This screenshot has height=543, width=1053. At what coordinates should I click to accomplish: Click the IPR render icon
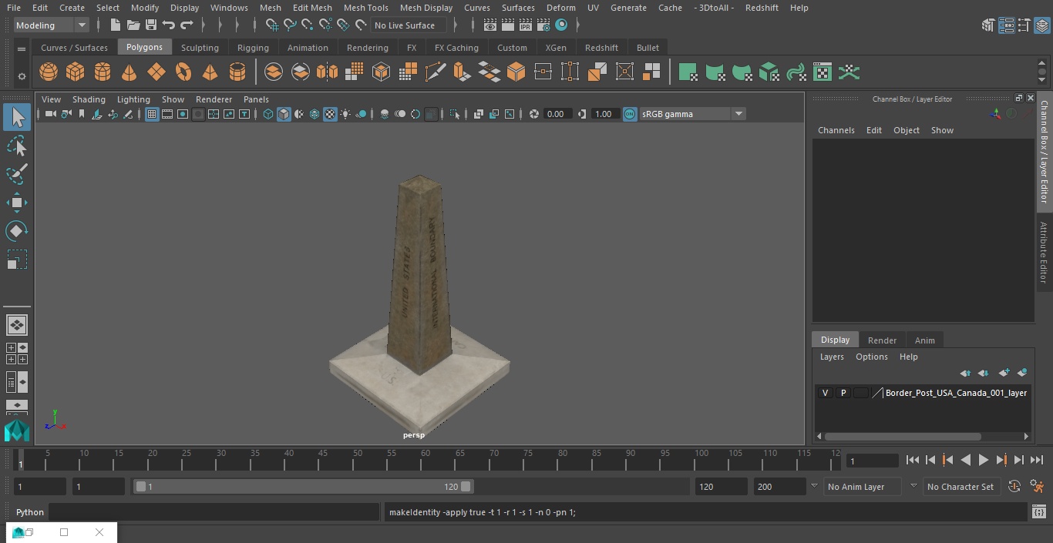[526, 25]
